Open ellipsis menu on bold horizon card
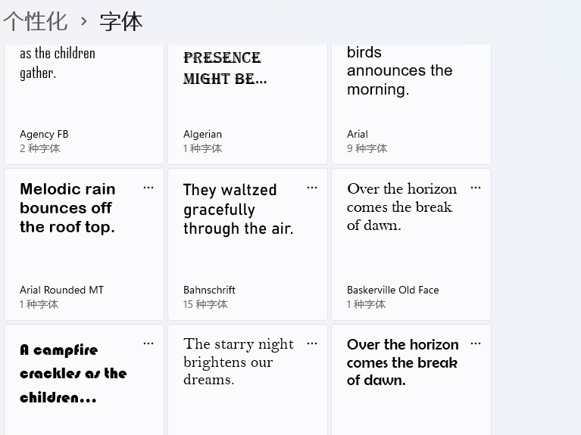Image resolution: width=581 pixels, height=435 pixels. pyautogui.click(x=476, y=343)
